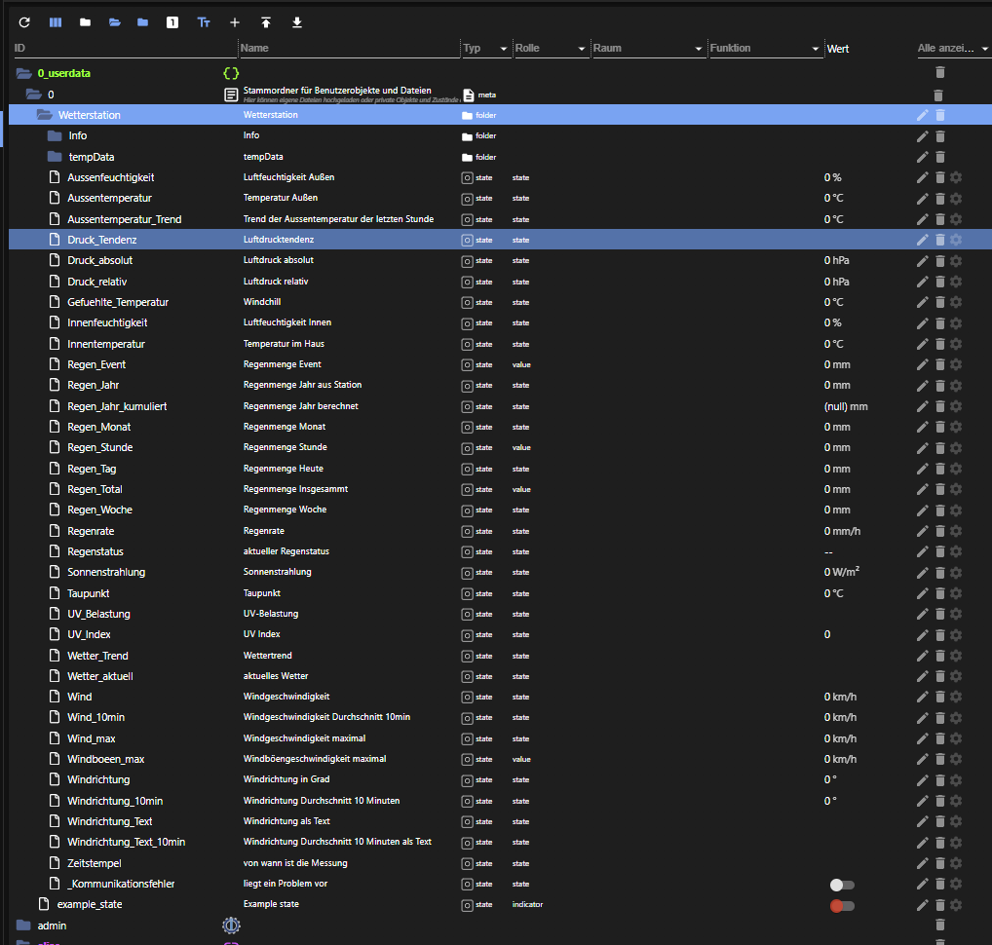This screenshot has height=945, width=992.
Task: Click the refresh tree icon in the toolbar
Action: [24, 22]
